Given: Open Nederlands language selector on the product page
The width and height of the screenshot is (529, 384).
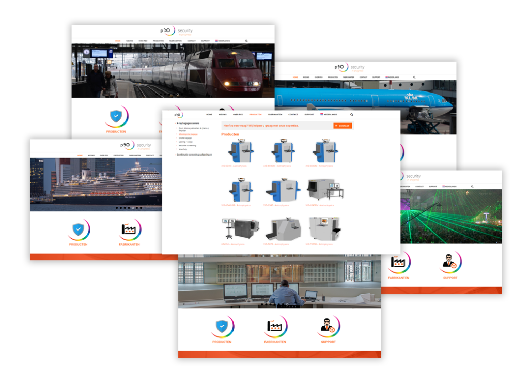Looking at the screenshot, I should coord(329,114).
